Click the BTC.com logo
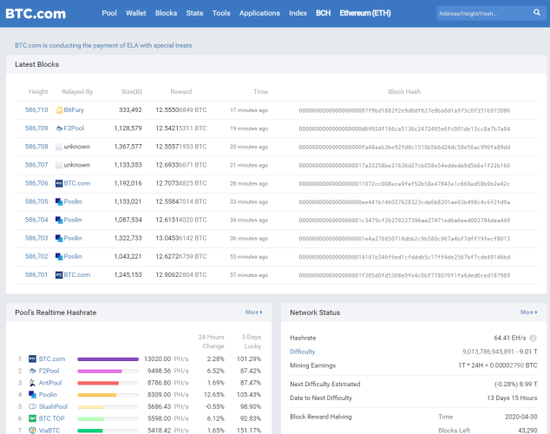Image resolution: width=550 pixels, height=434 pixels. [x=36, y=14]
